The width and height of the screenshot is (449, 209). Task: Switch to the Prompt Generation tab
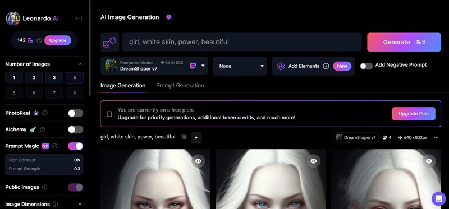point(180,86)
